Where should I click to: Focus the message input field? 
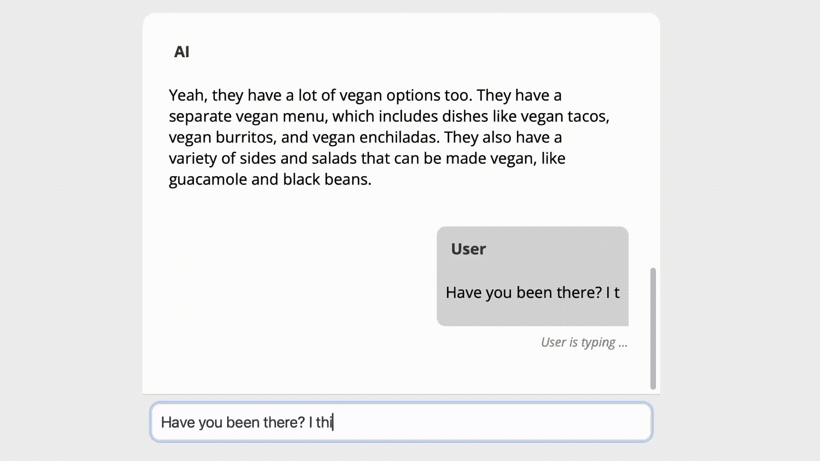tap(401, 422)
